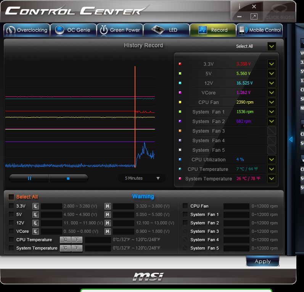Check the VCore warning checkbox
The height and width of the screenshot is (292, 304).
(11, 231)
